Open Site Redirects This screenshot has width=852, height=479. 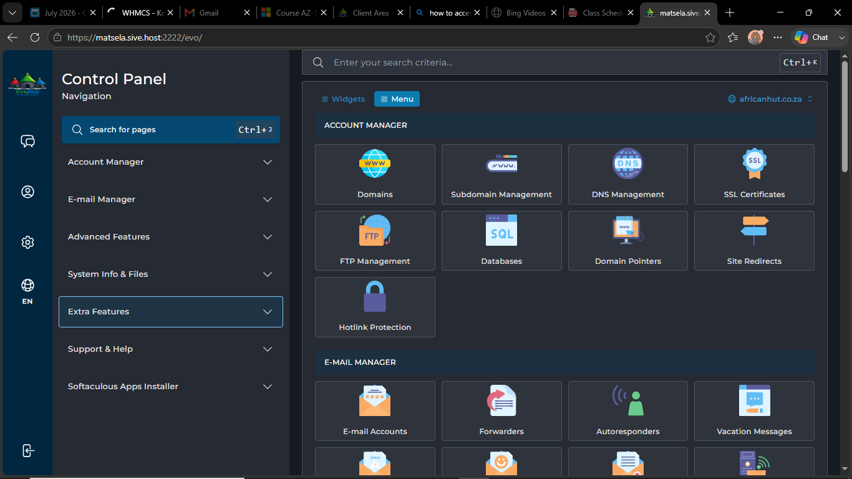tap(754, 241)
